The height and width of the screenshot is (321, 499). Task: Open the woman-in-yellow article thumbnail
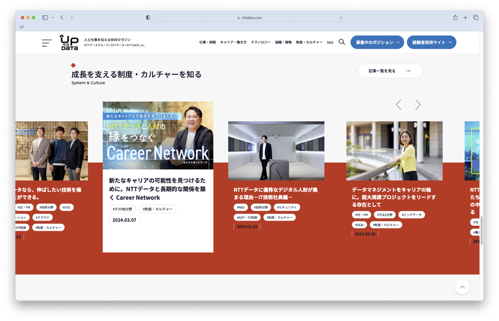[394, 150]
